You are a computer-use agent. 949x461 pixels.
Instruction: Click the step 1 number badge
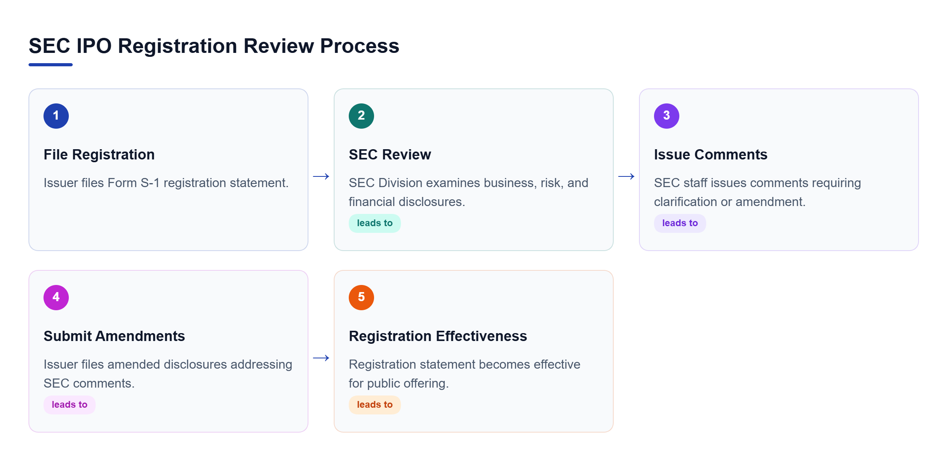tap(56, 116)
